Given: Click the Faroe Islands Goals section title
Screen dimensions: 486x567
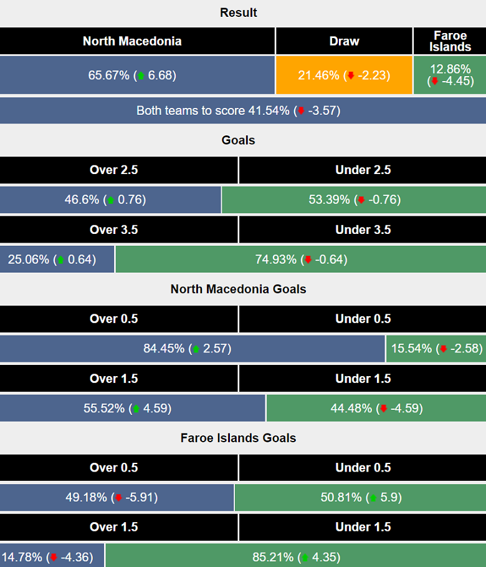Looking at the screenshot, I should [238, 438].
